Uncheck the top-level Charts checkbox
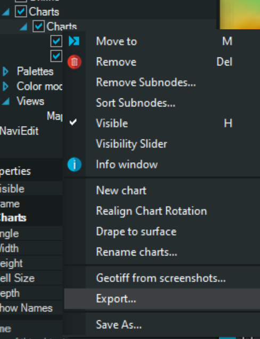Screen dimensions: 260x339 click(x=21, y=12)
